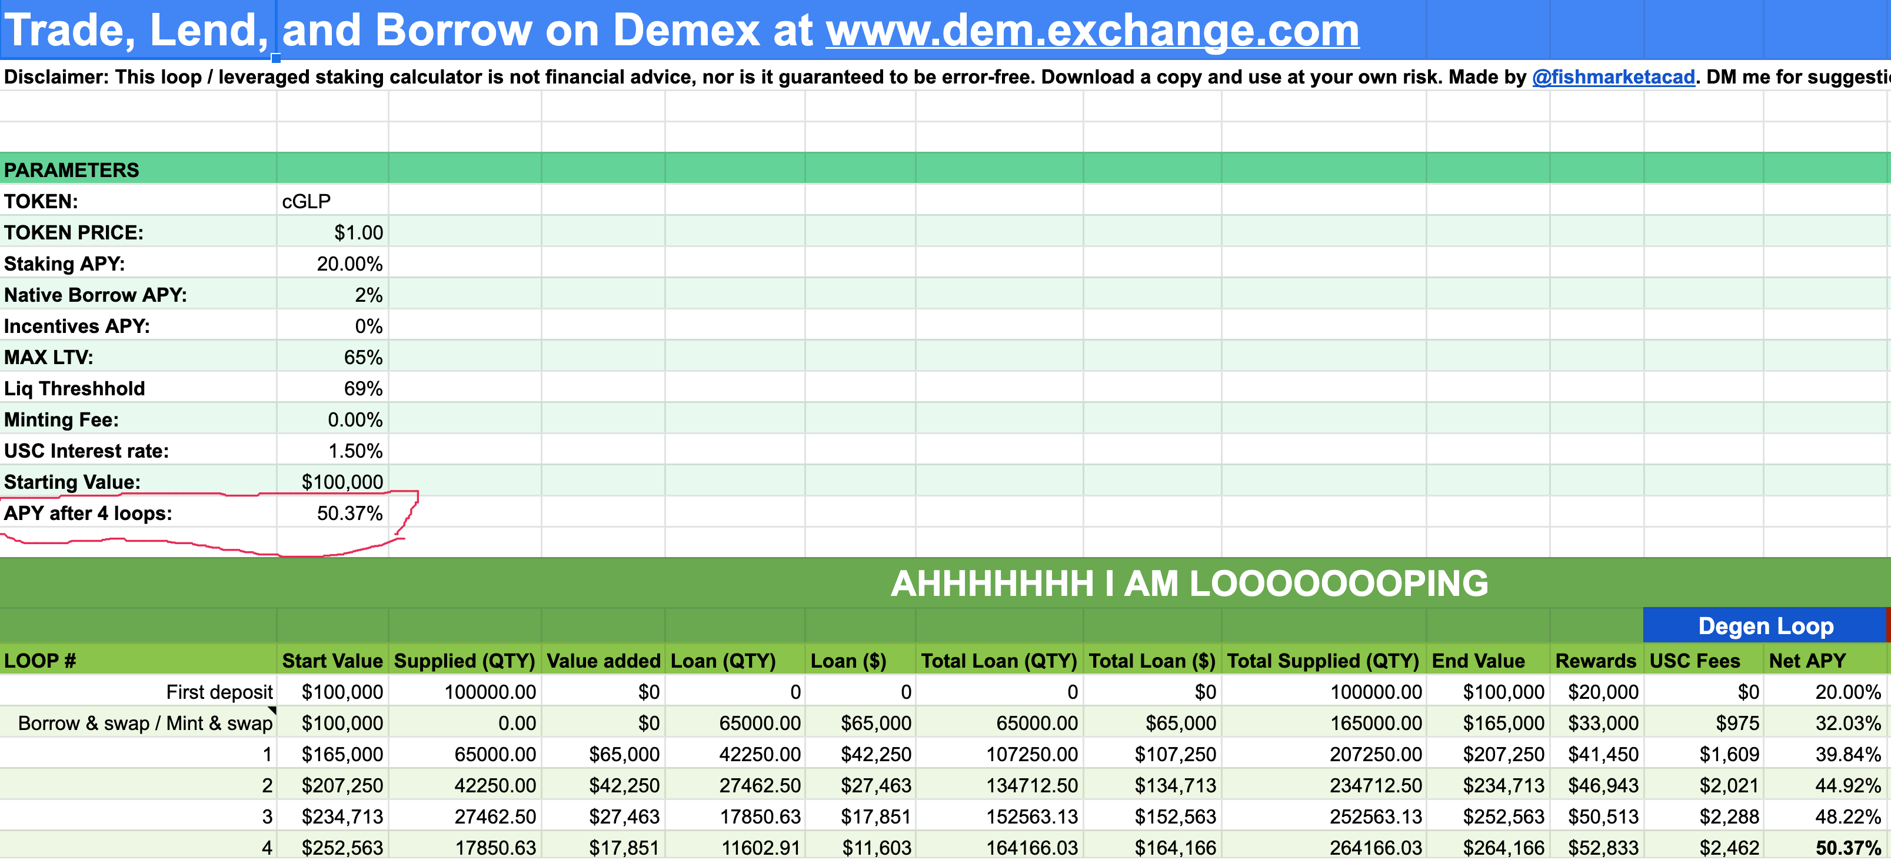Select the First deposit rewards $20,000 cell
The height and width of the screenshot is (860, 1891).
[1597, 692]
